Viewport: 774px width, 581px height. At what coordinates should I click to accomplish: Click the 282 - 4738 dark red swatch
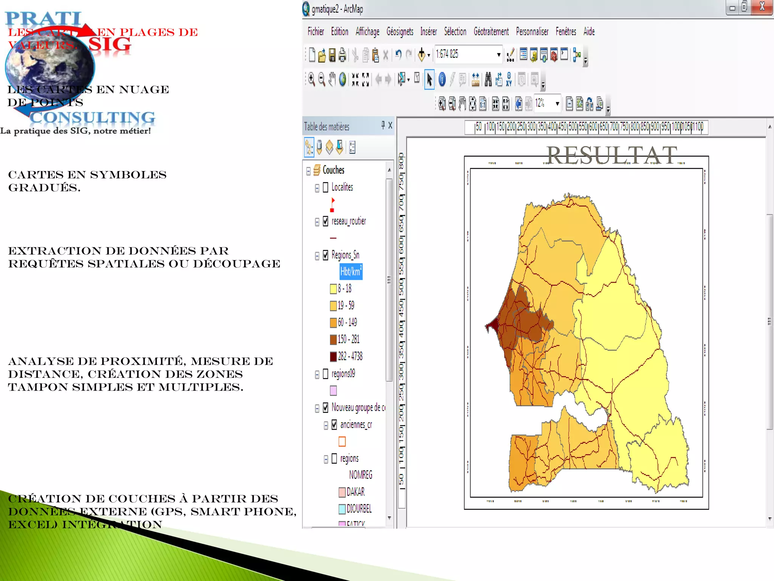[333, 356]
